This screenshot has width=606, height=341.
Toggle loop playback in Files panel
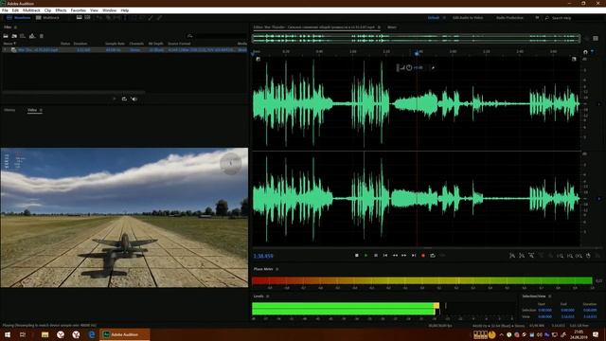(124, 99)
